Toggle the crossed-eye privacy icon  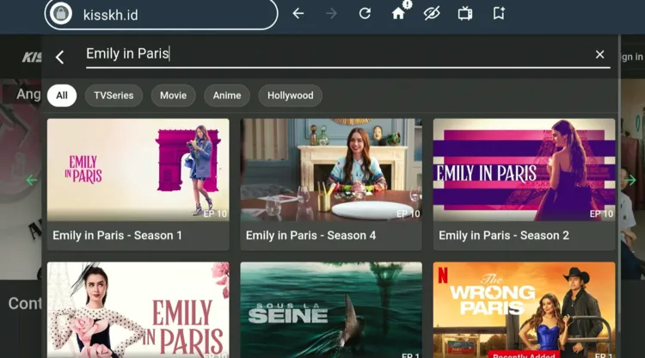click(x=432, y=14)
